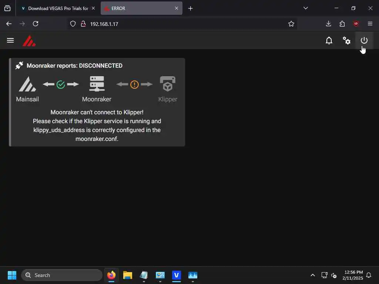This screenshot has width=379, height=284.
Task: Open a new browser tab
Action: click(191, 9)
